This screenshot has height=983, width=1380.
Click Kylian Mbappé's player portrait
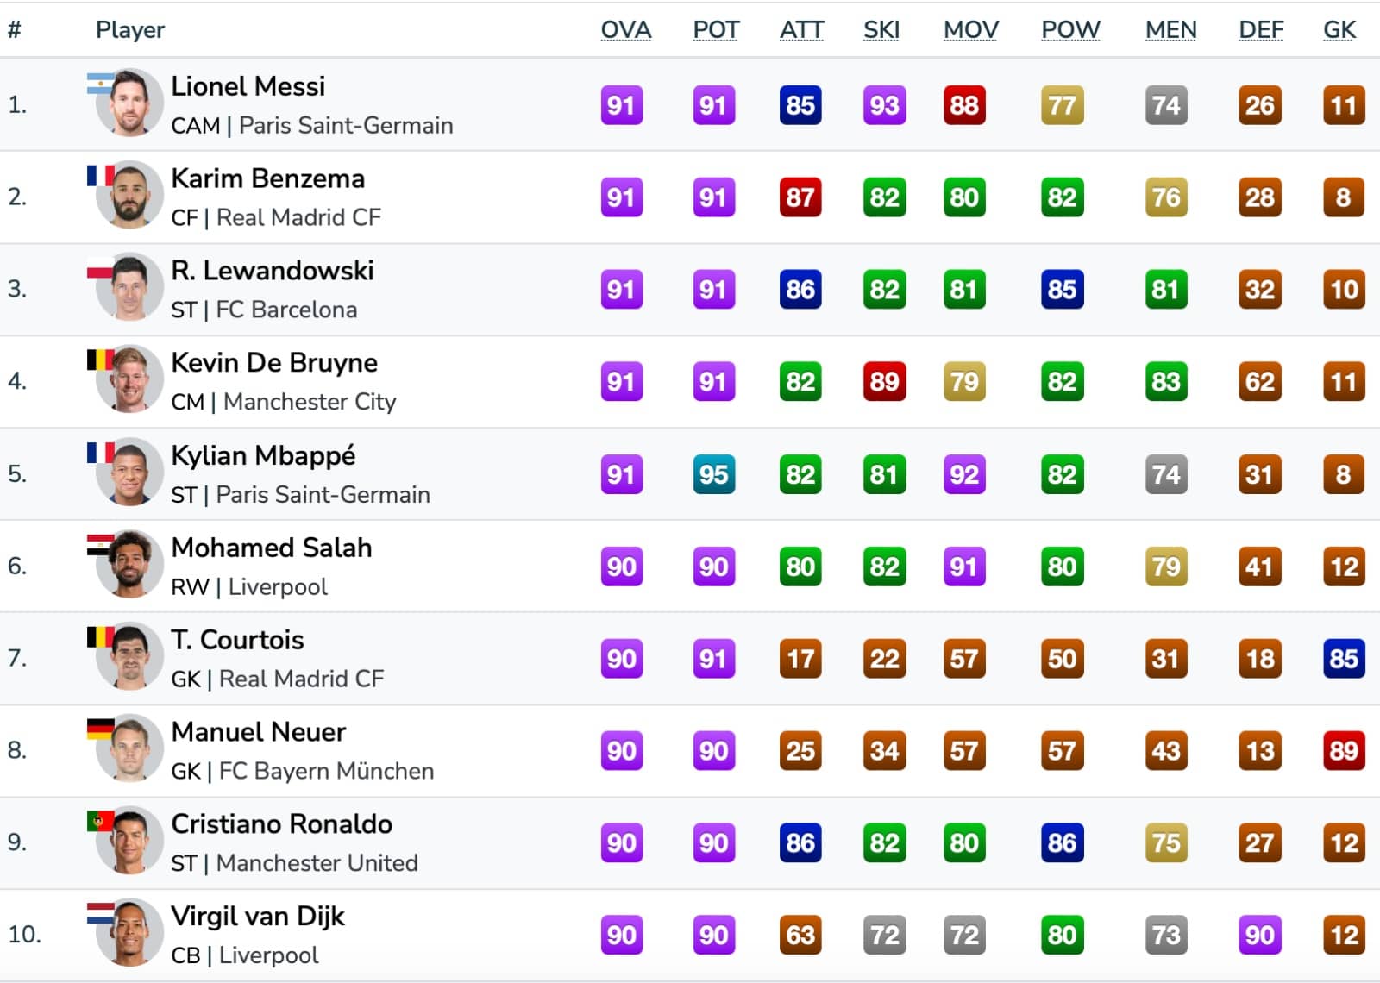point(130,472)
